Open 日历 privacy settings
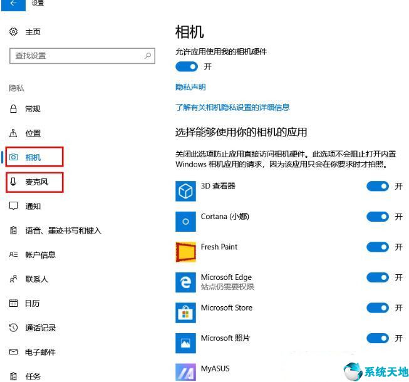Image resolution: width=409 pixels, height=382 pixels. [33, 303]
